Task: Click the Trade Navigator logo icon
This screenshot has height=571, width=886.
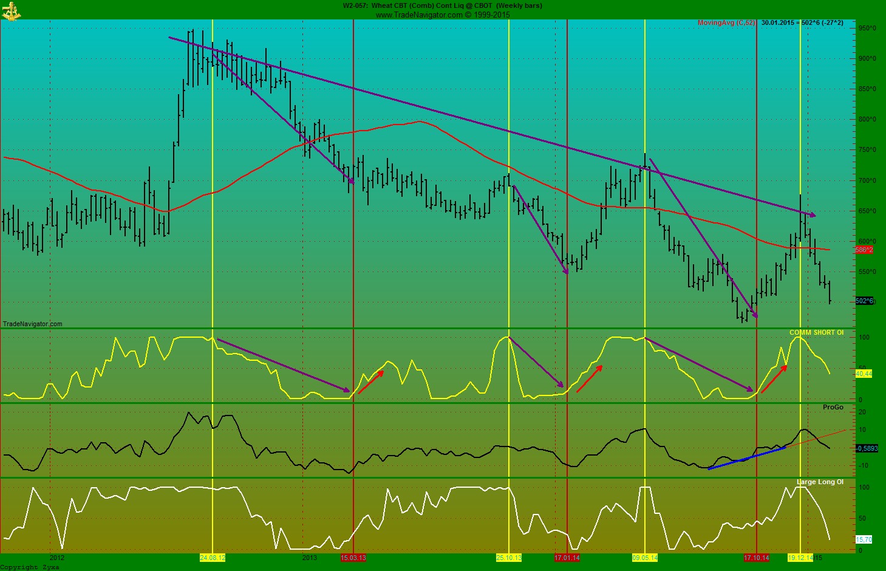Action: 11,10
